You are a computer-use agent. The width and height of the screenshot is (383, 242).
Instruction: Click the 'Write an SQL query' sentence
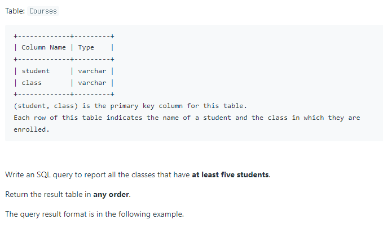[x=138, y=174]
